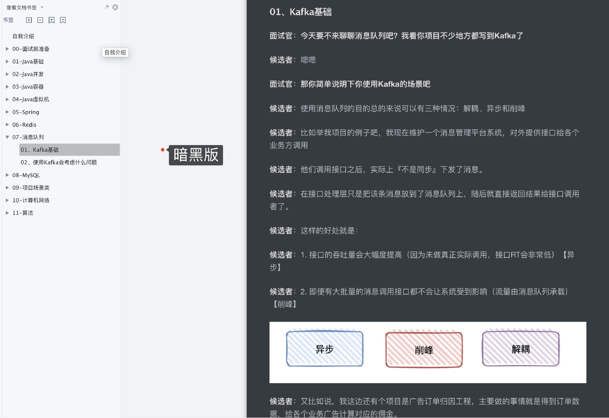
Task: Expand the 09-项目场景类 node arrow
Action: pyautogui.click(x=7, y=188)
